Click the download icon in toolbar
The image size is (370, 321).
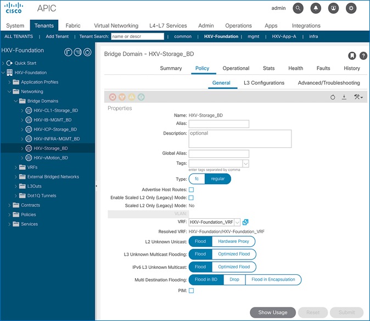(x=344, y=97)
